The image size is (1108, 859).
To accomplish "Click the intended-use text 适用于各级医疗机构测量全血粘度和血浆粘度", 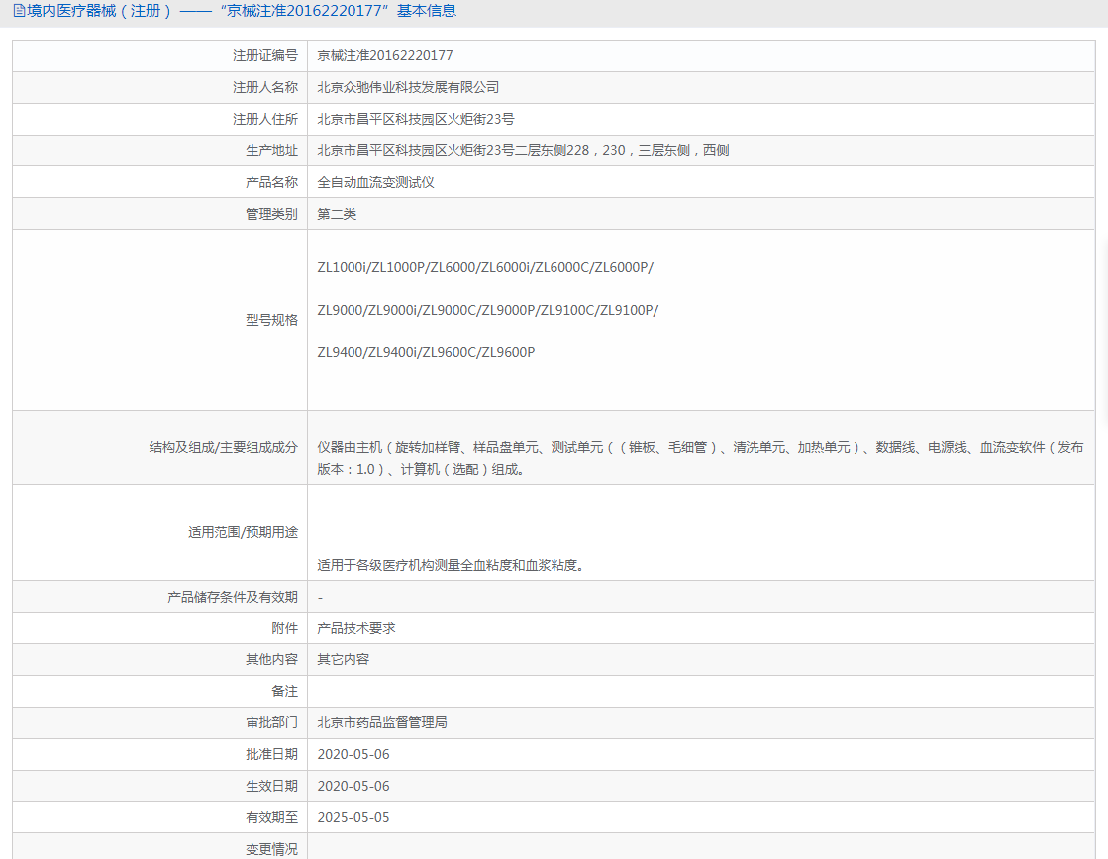I will tap(451, 565).
